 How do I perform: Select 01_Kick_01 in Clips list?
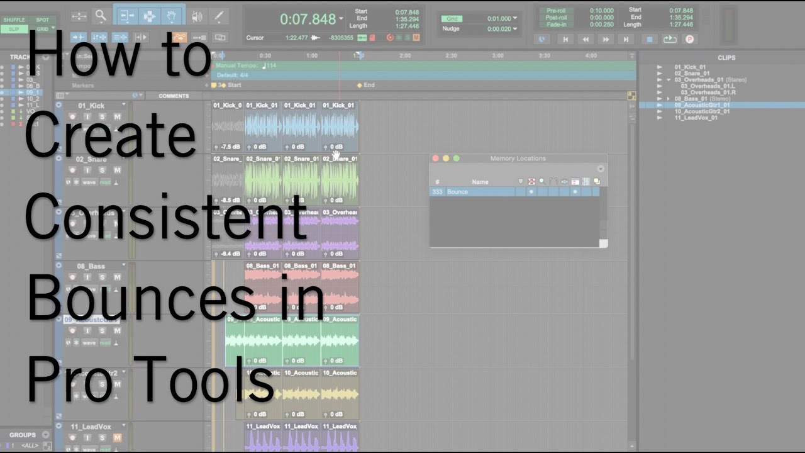(690, 67)
